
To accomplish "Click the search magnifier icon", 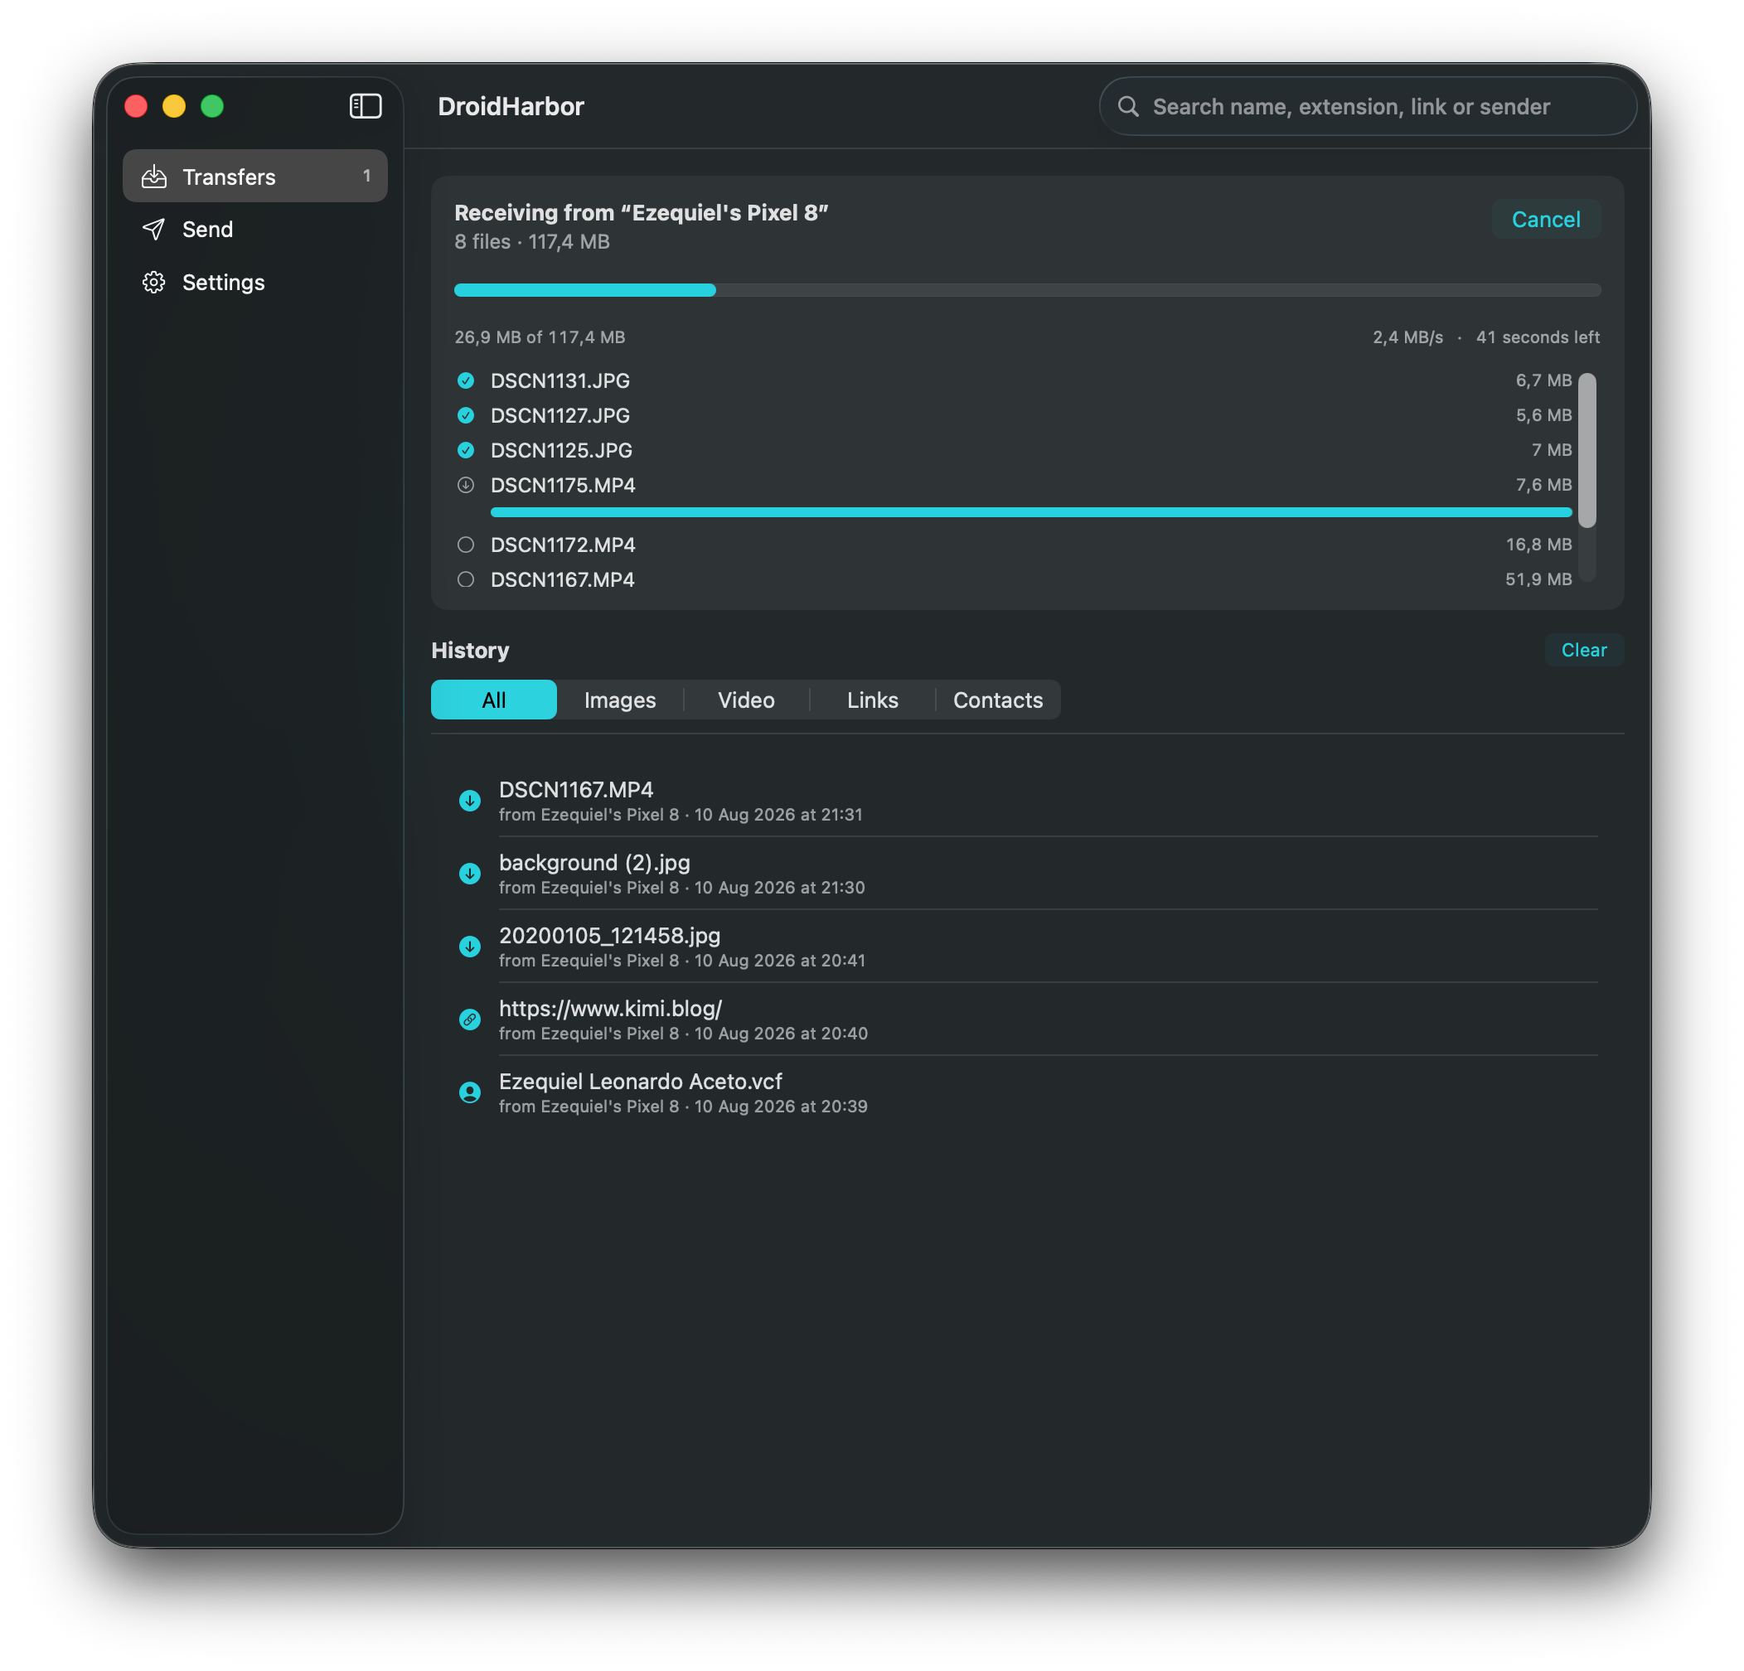I will pyautogui.click(x=1128, y=107).
